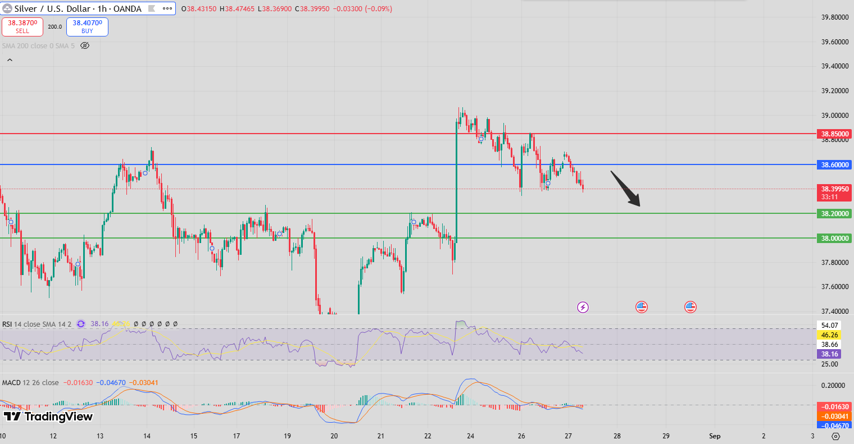
Task: Click the red 38.85000 price level label
Action: pos(835,134)
